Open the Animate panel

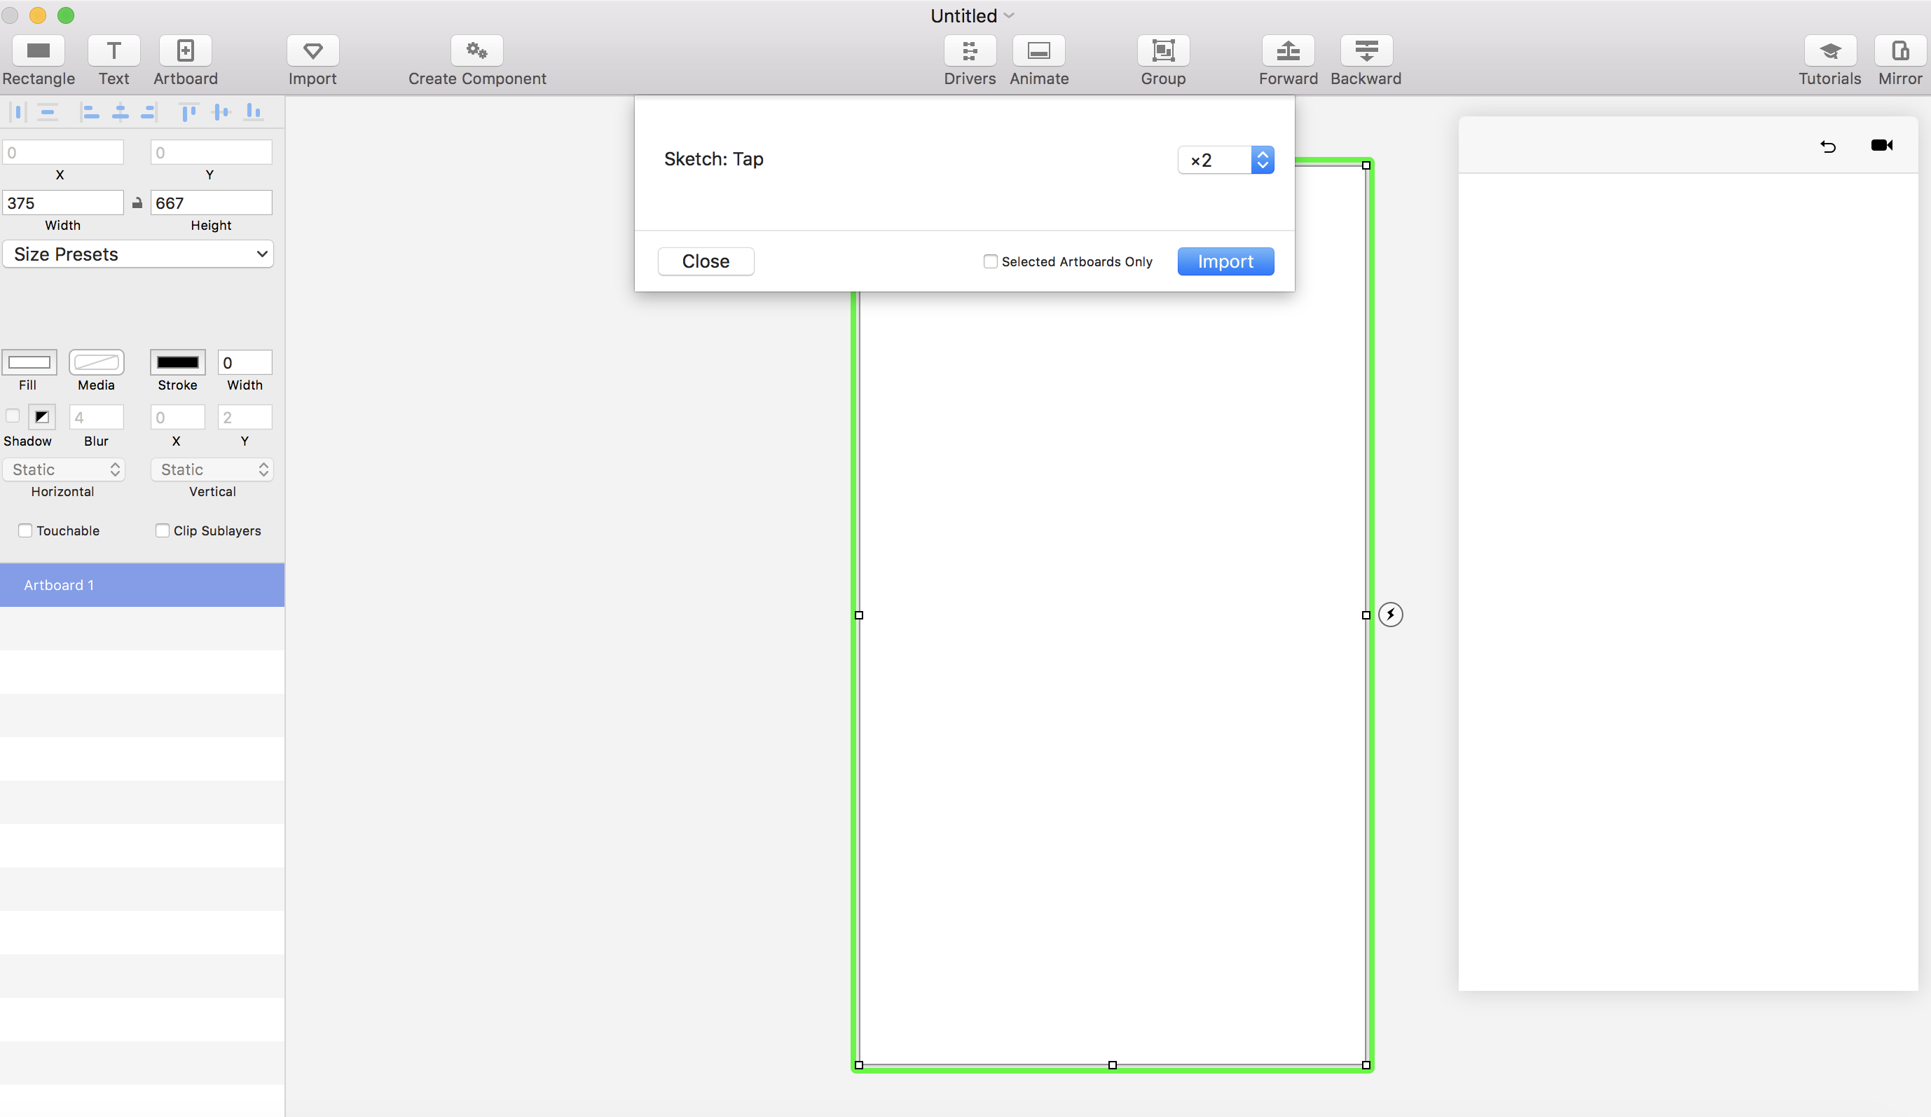click(x=1039, y=50)
